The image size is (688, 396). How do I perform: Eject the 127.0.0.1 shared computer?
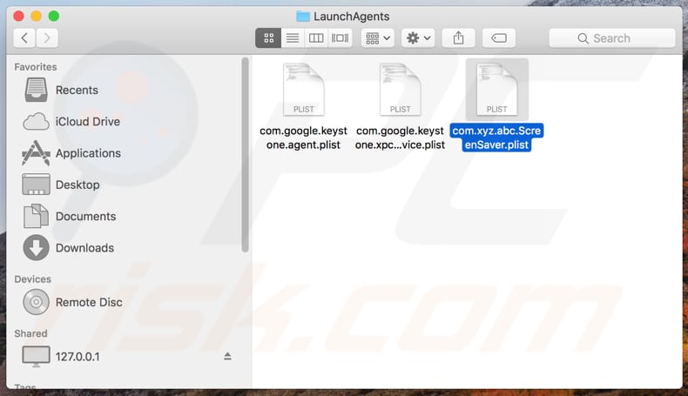tap(227, 356)
